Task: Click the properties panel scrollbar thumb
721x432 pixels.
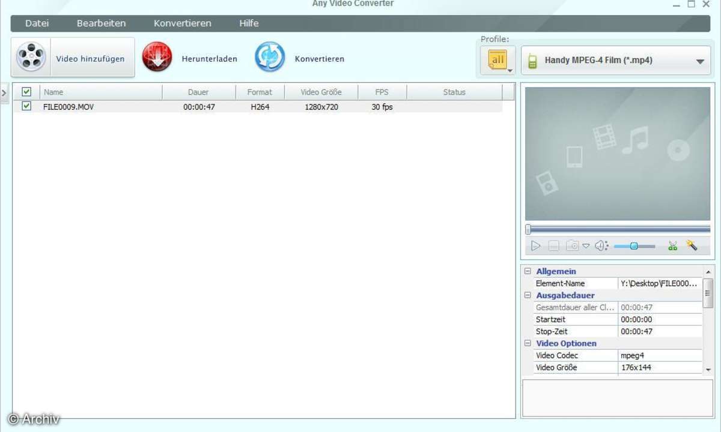Action: point(708,293)
